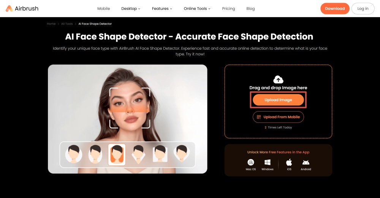
Task: Click the orange Download button
Action: [x=335, y=8]
